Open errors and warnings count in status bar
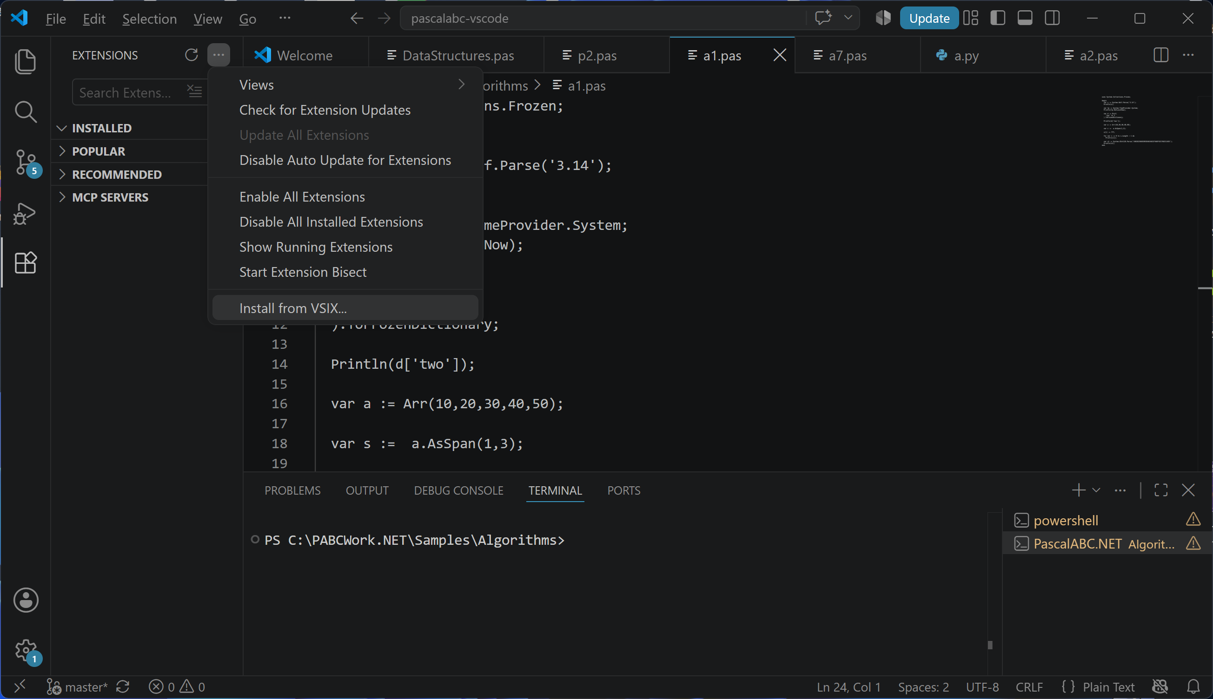1213x699 pixels. coord(177,687)
